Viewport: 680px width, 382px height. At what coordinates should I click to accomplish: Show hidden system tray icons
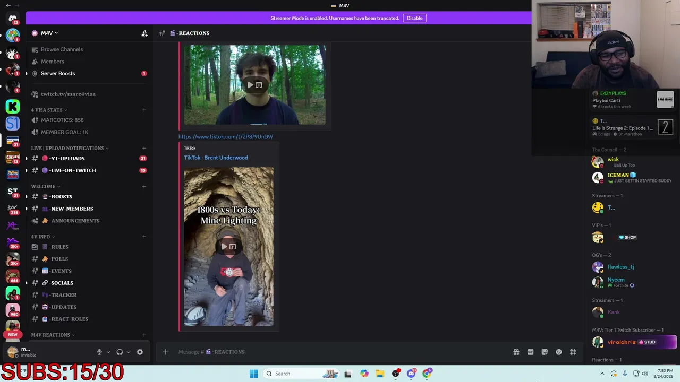602,374
